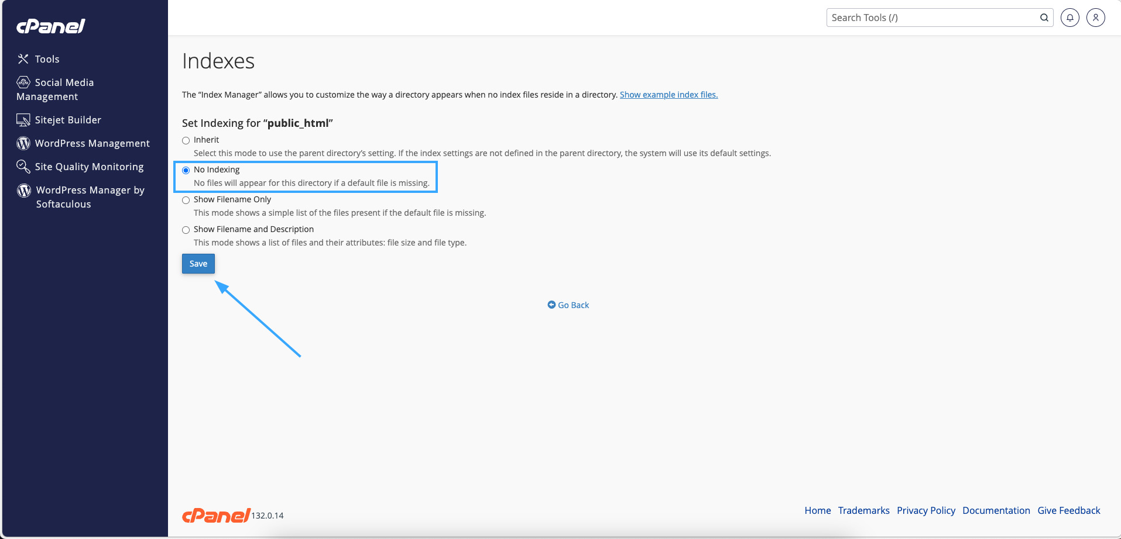Open WordPress Manager by Softaculous
Viewport: 1121px width, 539px height.
pyautogui.click(x=90, y=197)
